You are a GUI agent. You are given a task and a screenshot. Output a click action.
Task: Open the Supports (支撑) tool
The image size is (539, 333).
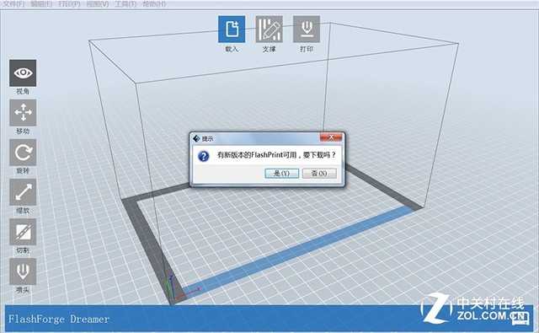[x=269, y=30]
